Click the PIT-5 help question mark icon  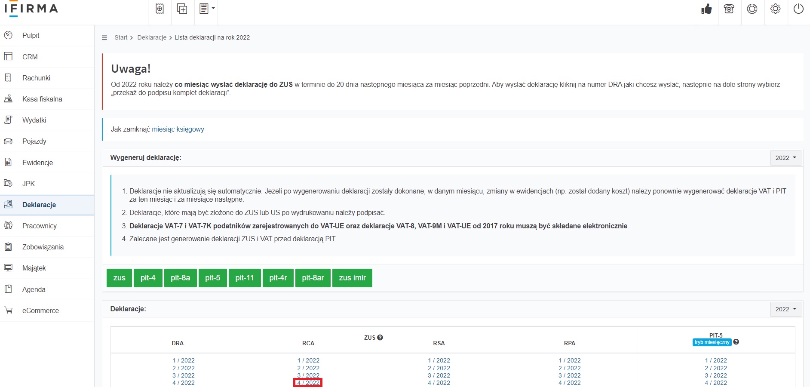(x=736, y=342)
